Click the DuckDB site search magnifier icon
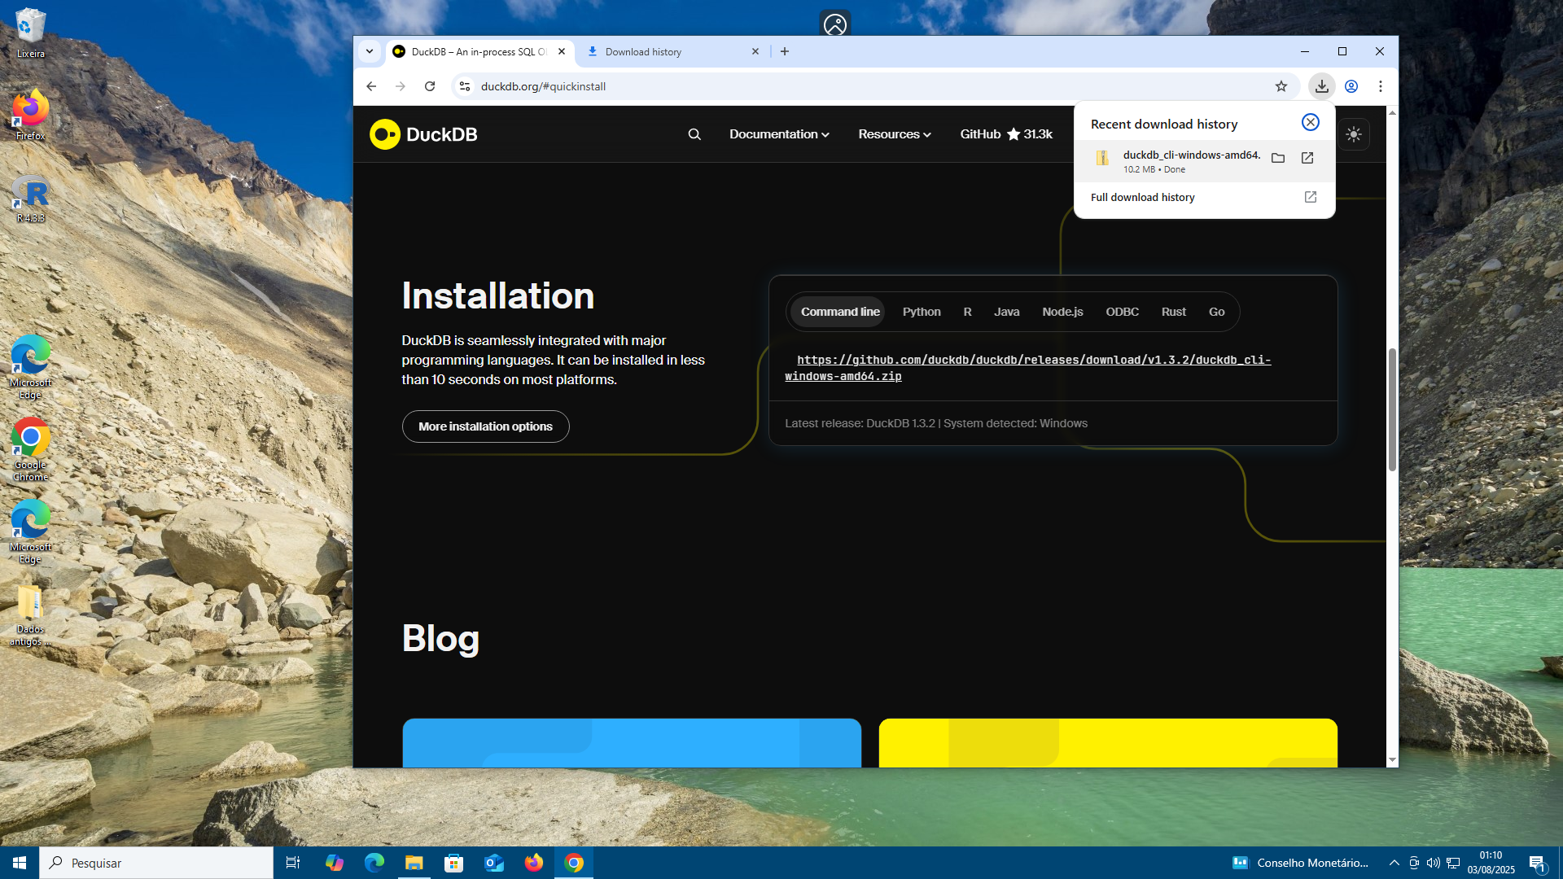 (694, 134)
